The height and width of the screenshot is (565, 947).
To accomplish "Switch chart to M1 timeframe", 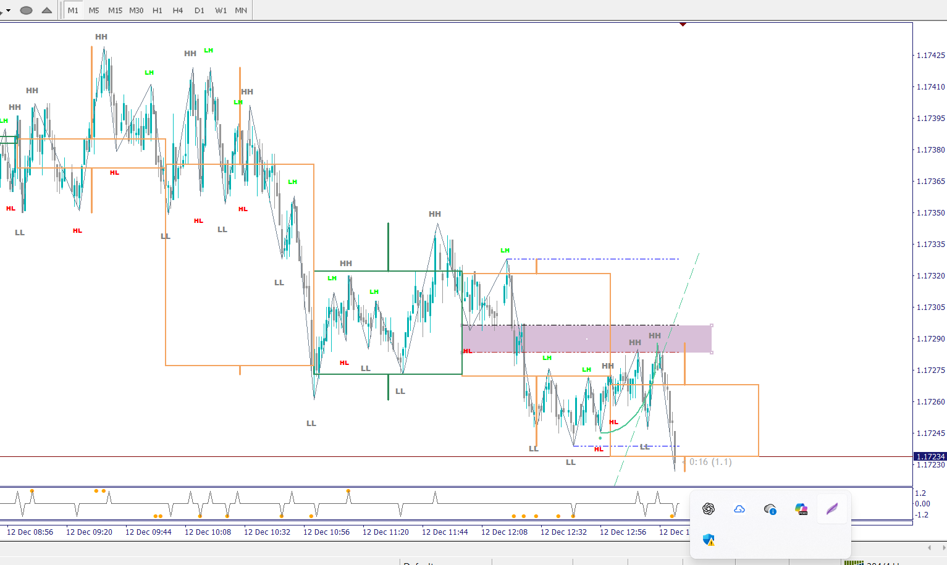I will (x=73, y=10).
